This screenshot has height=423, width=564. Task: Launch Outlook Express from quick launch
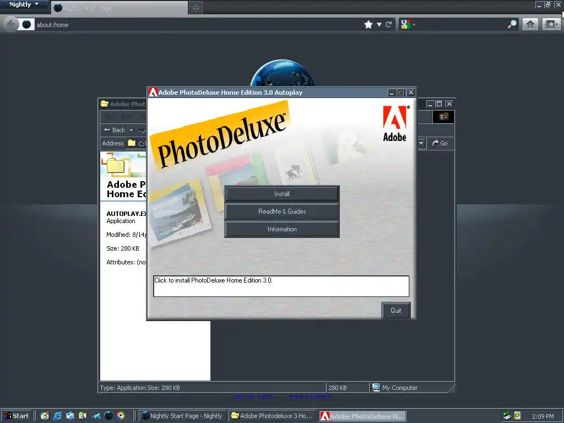pos(70,416)
